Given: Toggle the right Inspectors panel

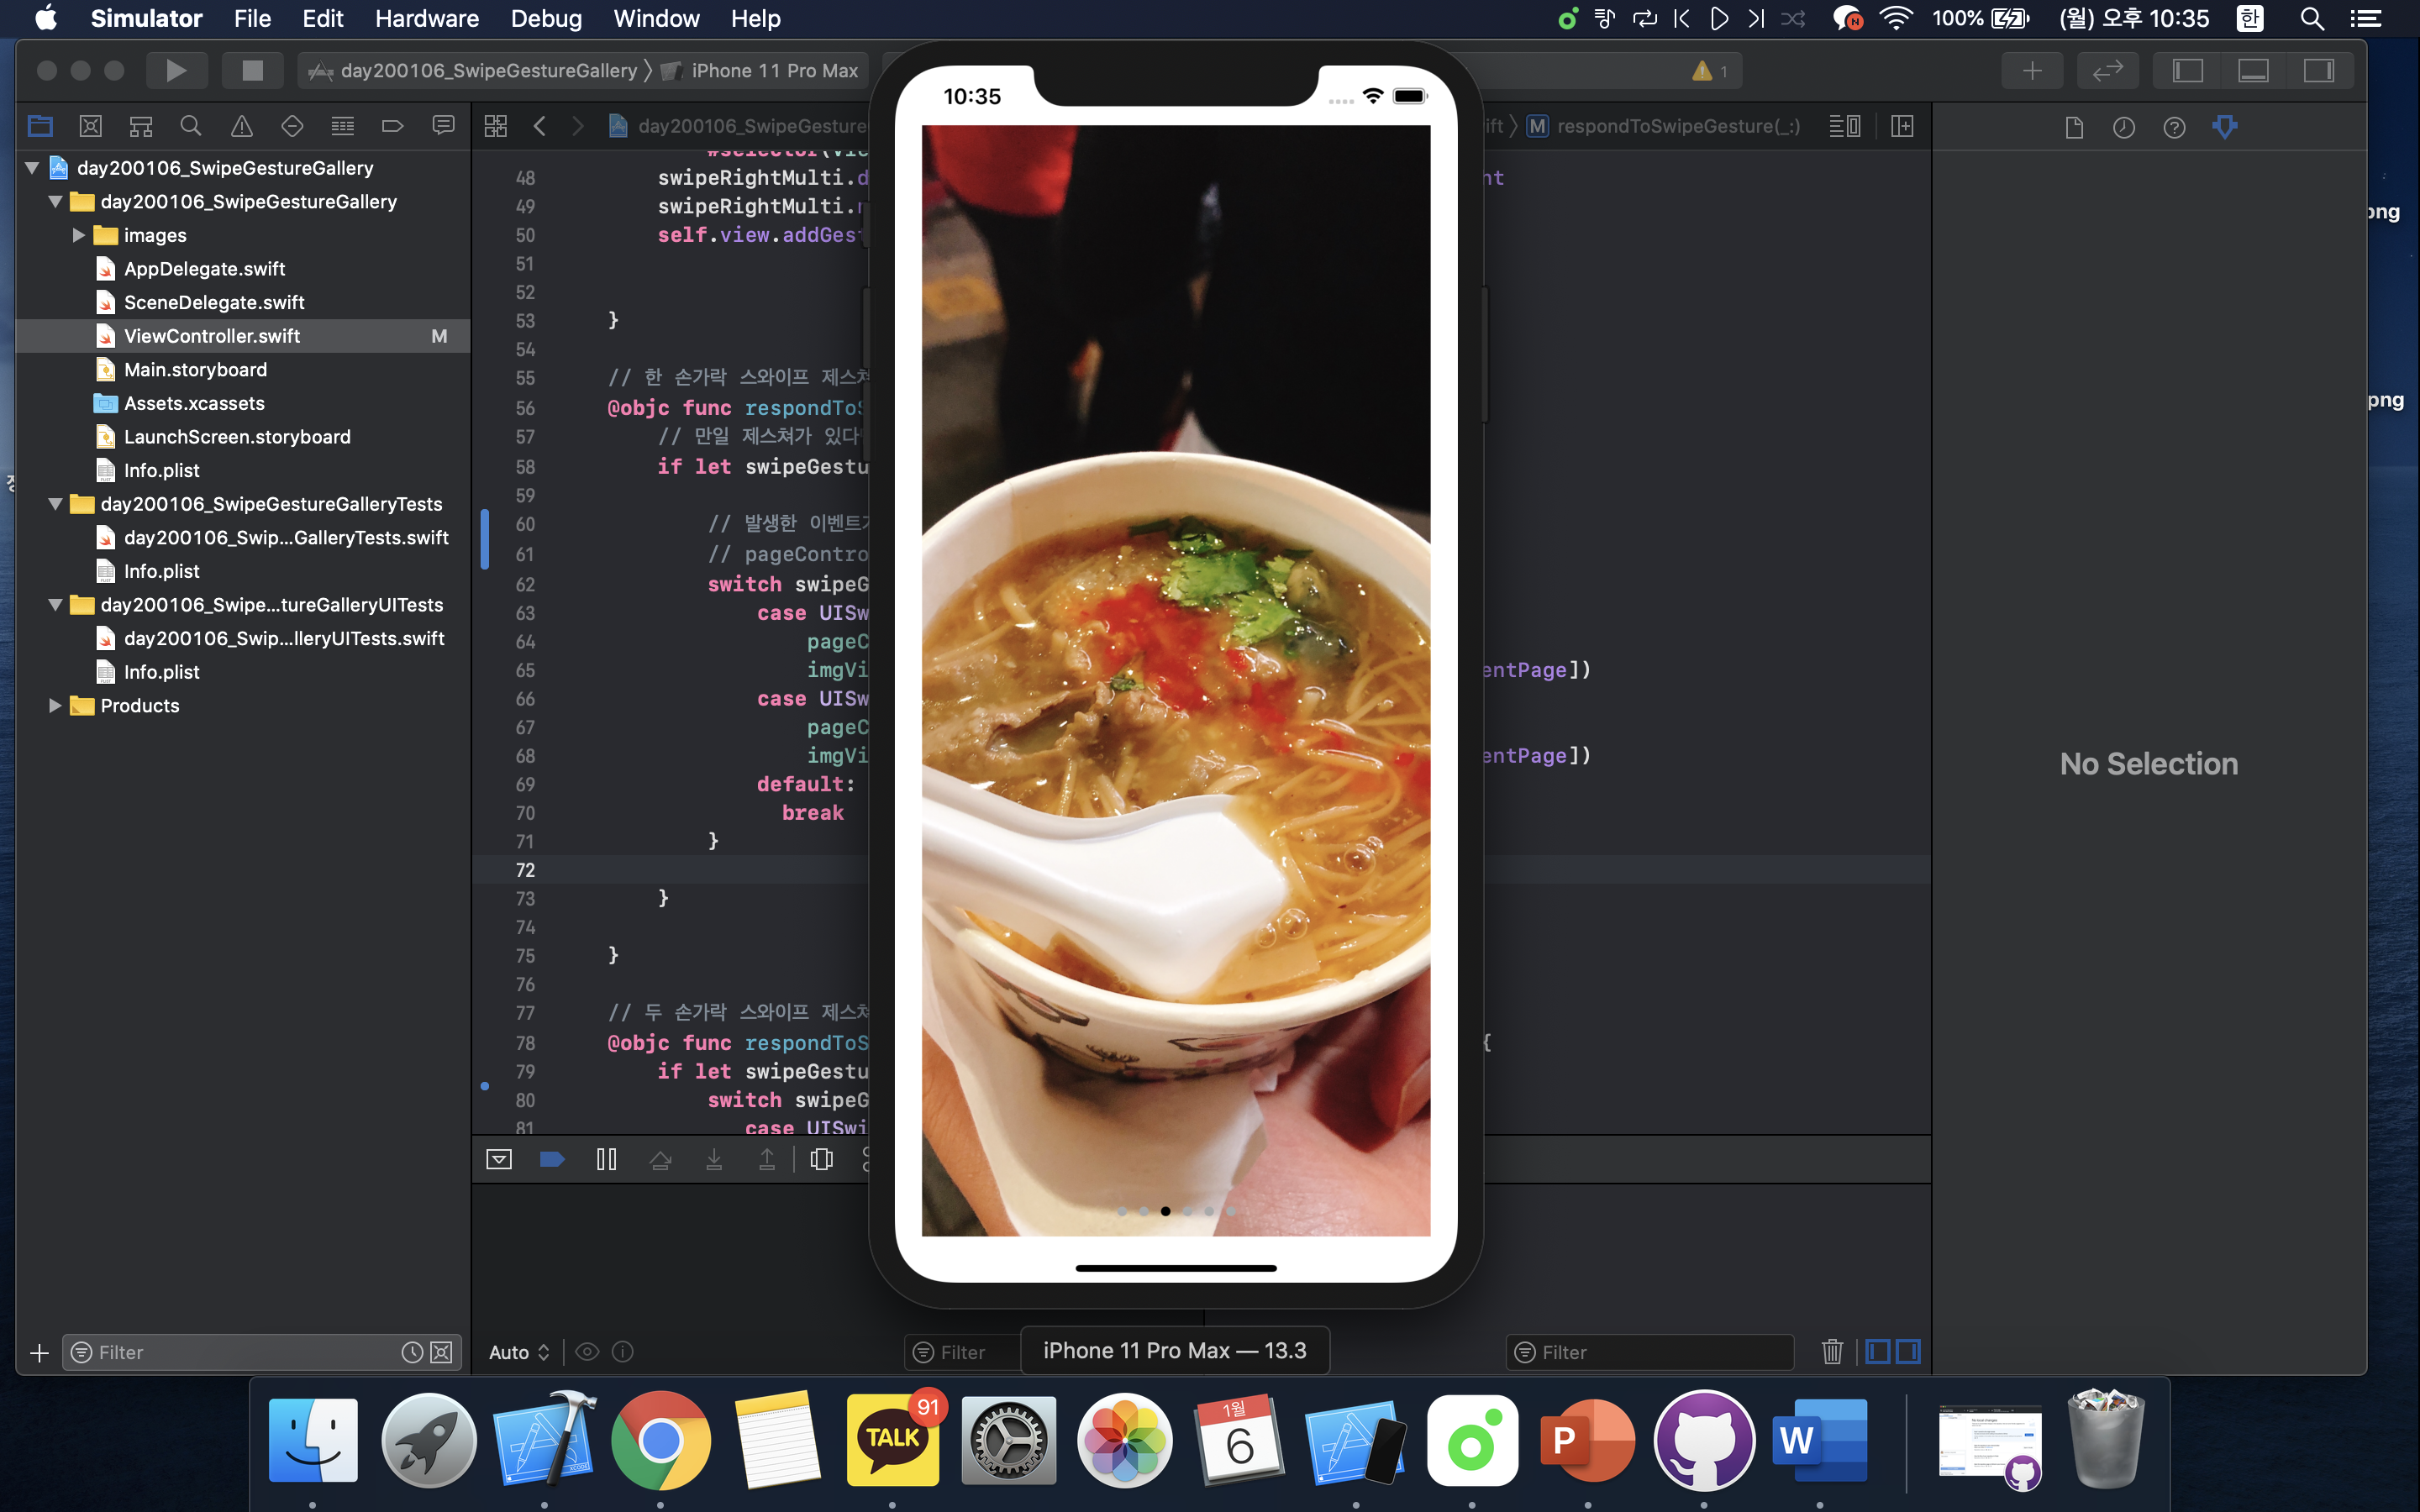Looking at the screenshot, I should (2318, 70).
